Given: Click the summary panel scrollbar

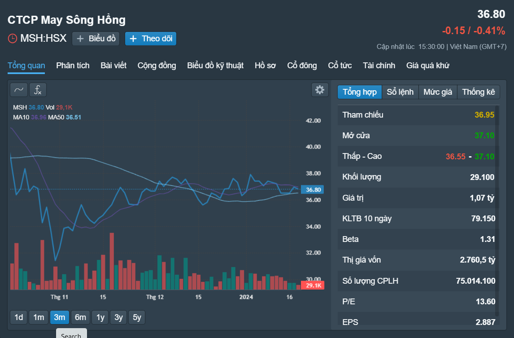Looking at the screenshot, I should (497, 210).
